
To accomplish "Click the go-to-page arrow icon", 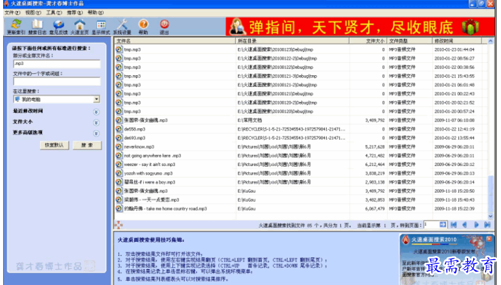I will coord(443,225).
